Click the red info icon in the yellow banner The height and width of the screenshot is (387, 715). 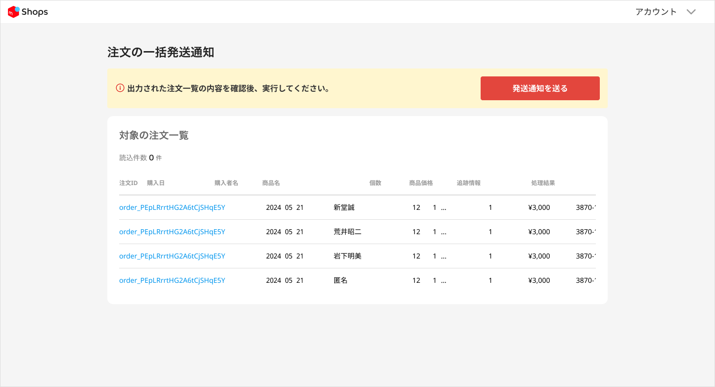pyautogui.click(x=120, y=88)
